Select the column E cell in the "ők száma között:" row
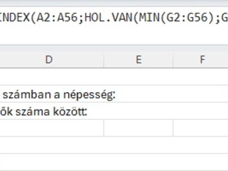Image resolution: width=228 pixels, height=171 pixels. point(139,111)
